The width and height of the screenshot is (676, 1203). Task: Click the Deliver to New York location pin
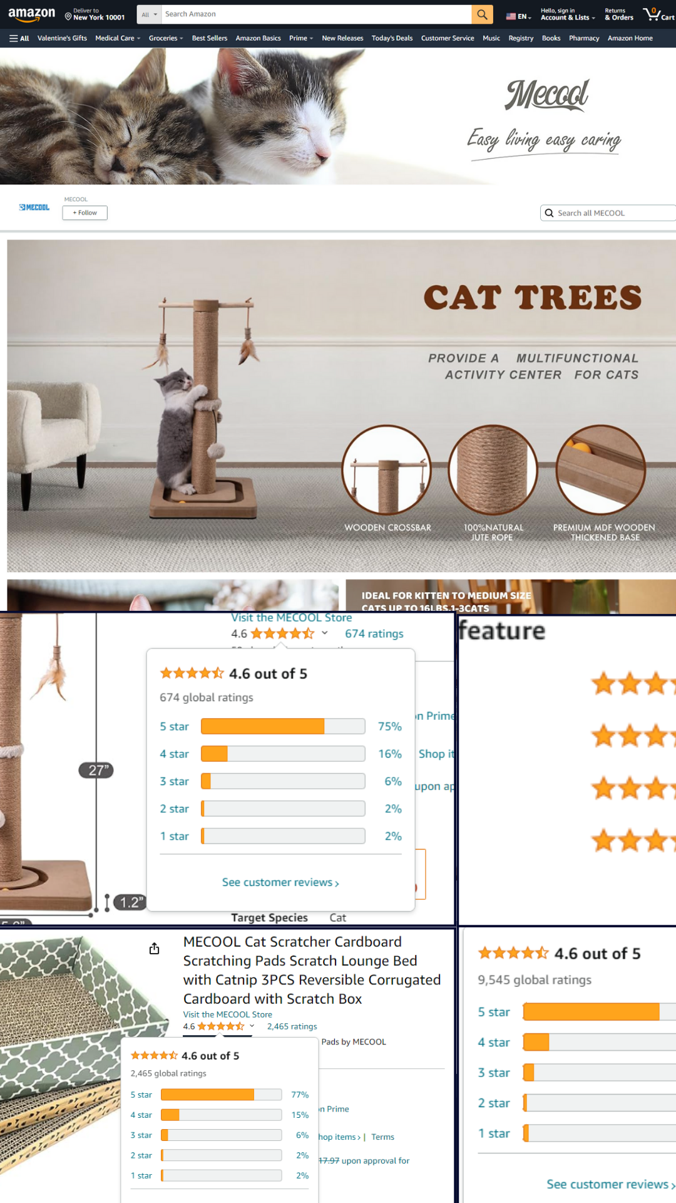68,17
